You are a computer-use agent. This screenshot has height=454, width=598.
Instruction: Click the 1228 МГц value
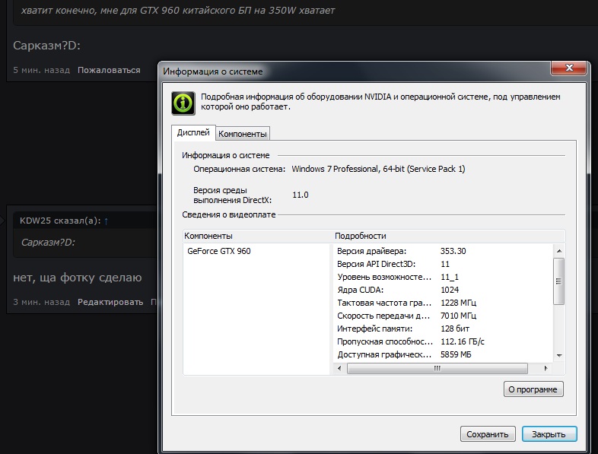click(x=459, y=303)
